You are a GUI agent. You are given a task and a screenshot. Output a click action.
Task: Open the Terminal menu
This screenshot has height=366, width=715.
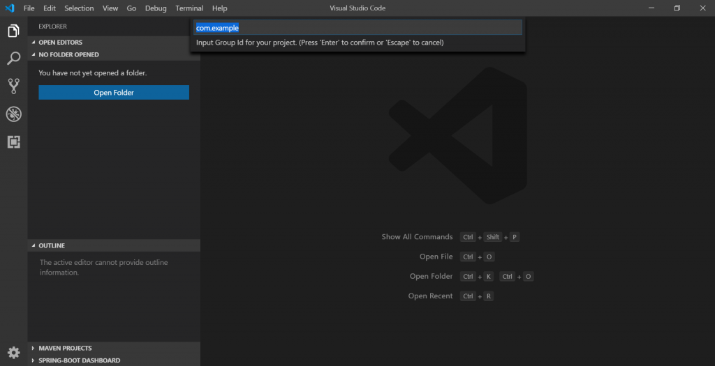click(189, 8)
